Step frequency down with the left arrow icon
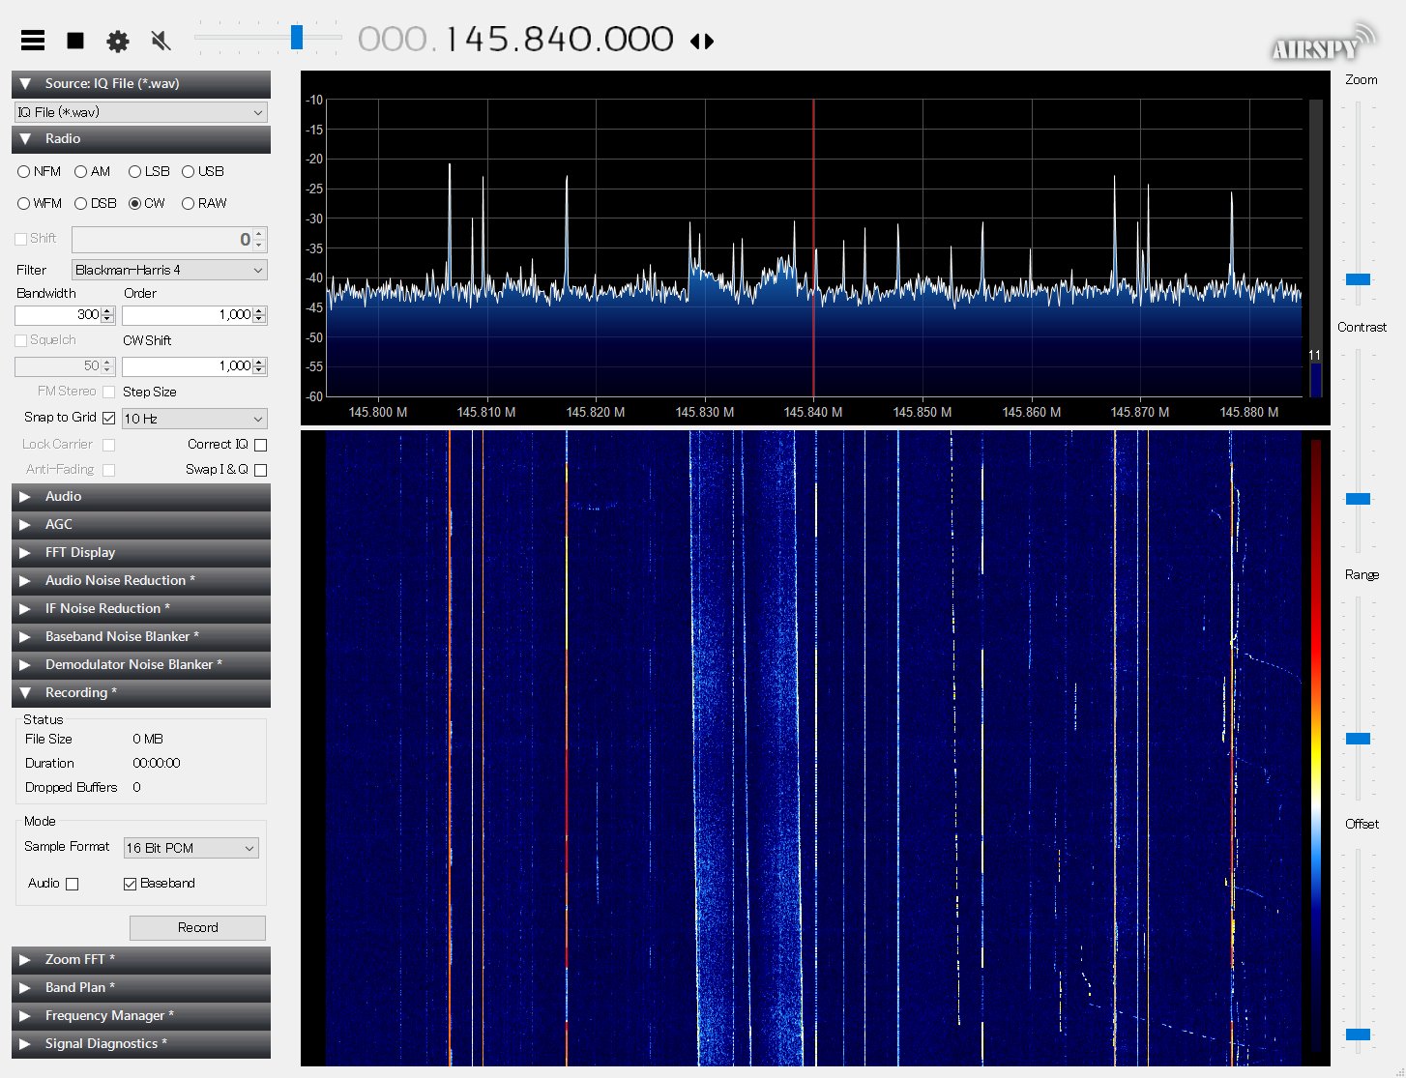This screenshot has width=1406, height=1078. tap(696, 42)
